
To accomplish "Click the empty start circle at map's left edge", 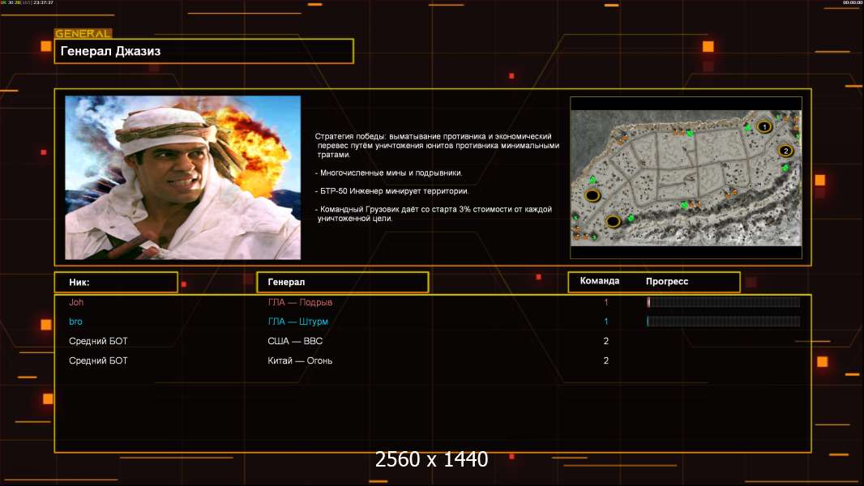I will coord(592,195).
